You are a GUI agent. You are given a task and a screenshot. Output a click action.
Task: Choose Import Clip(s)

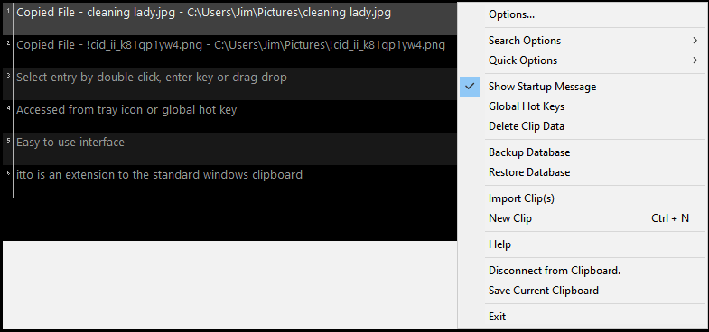[521, 198]
